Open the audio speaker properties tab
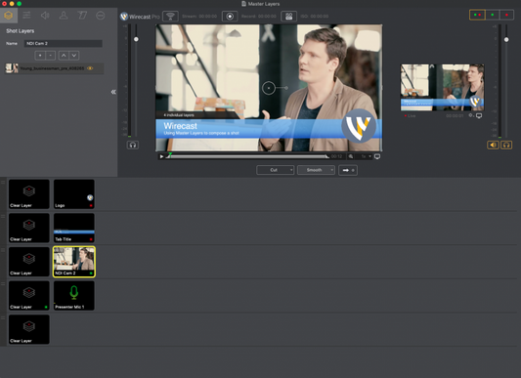521x378 pixels. pos(45,16)
